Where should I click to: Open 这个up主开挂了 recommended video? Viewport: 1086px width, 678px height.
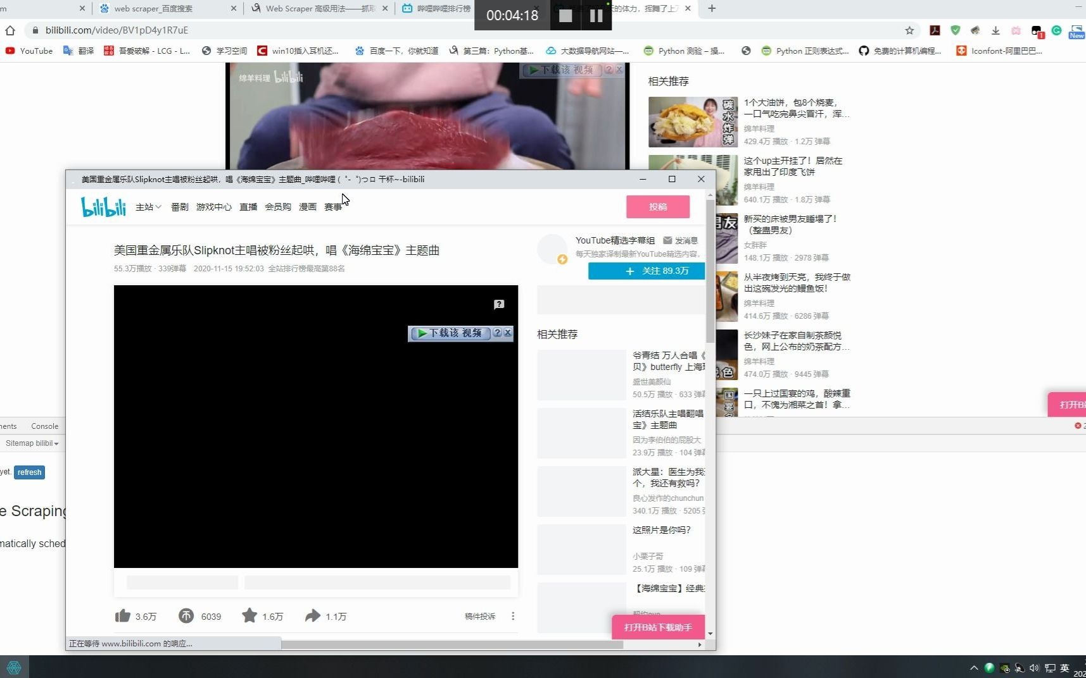click(793, 166)
